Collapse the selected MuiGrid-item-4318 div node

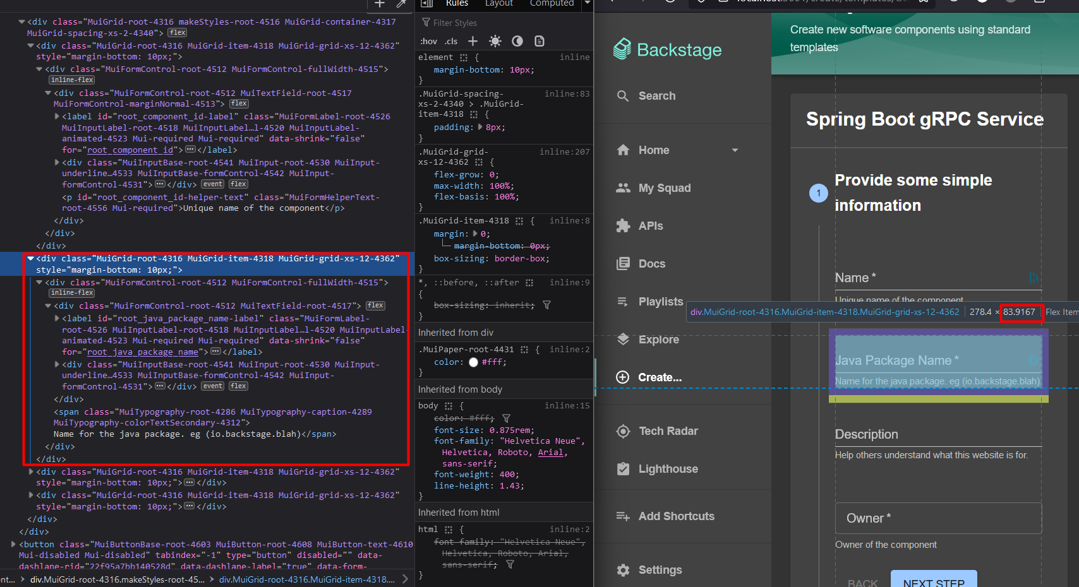pyautogui.click(x=30, y=258)
